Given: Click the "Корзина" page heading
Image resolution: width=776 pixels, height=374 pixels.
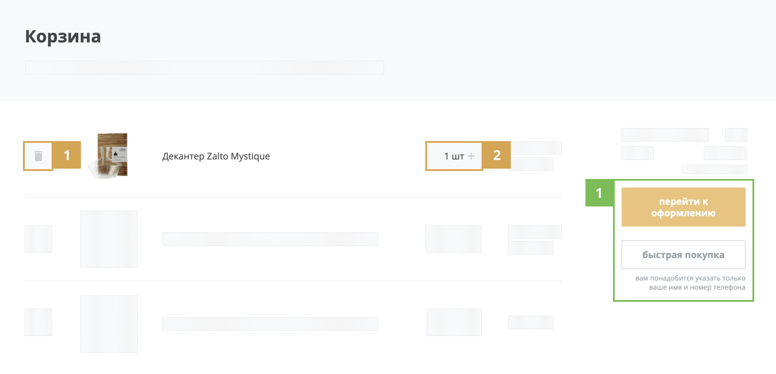Looking at the screenshot, I should click(x=63, y=37).
